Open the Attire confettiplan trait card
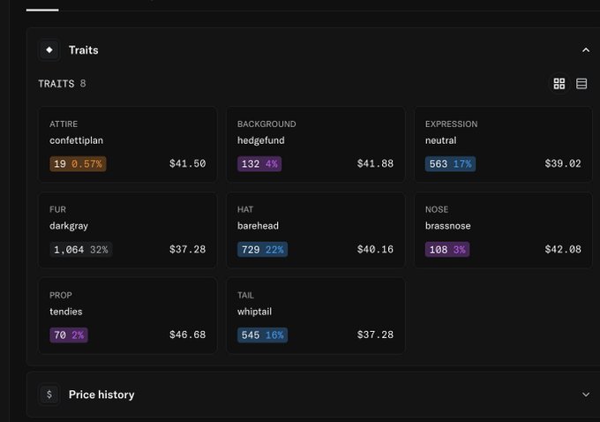This screenshot has height=422, width=600. [x=128, y=145]
